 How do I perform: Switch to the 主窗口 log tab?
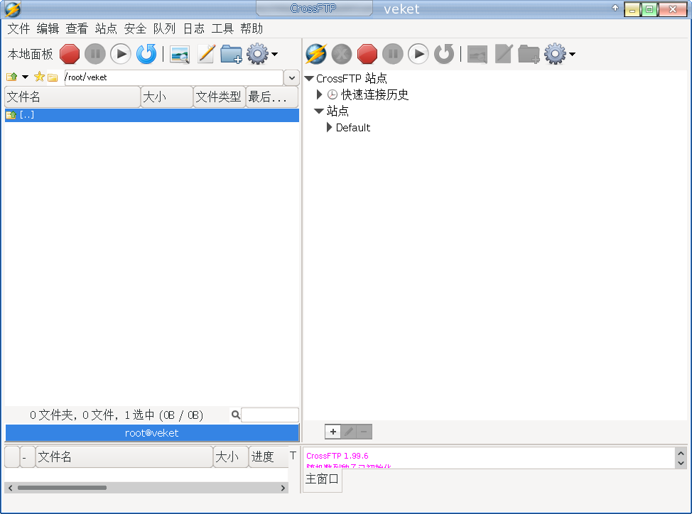[322, 479]
